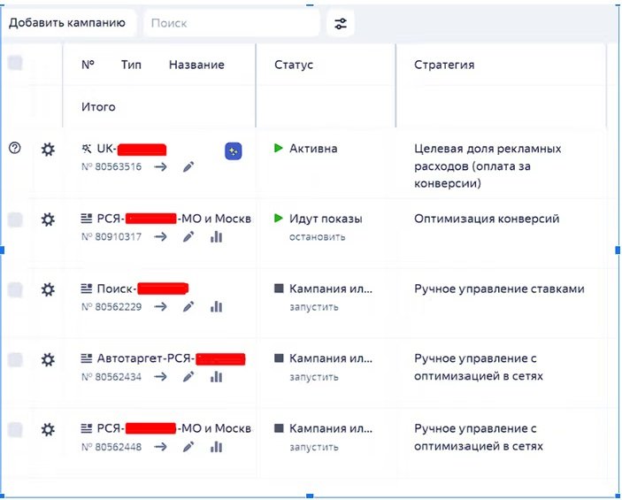Screen dimensions: 622x500
Task: Click the Добавить кампанию button
Action: tap(67, 23)
